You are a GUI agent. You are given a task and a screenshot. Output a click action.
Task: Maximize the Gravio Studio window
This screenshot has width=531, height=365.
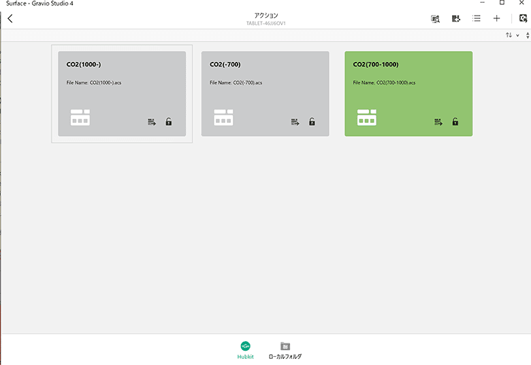pos(502,3)
